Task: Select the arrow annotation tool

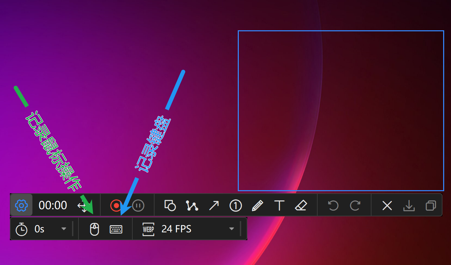Action: coord(214,205)
